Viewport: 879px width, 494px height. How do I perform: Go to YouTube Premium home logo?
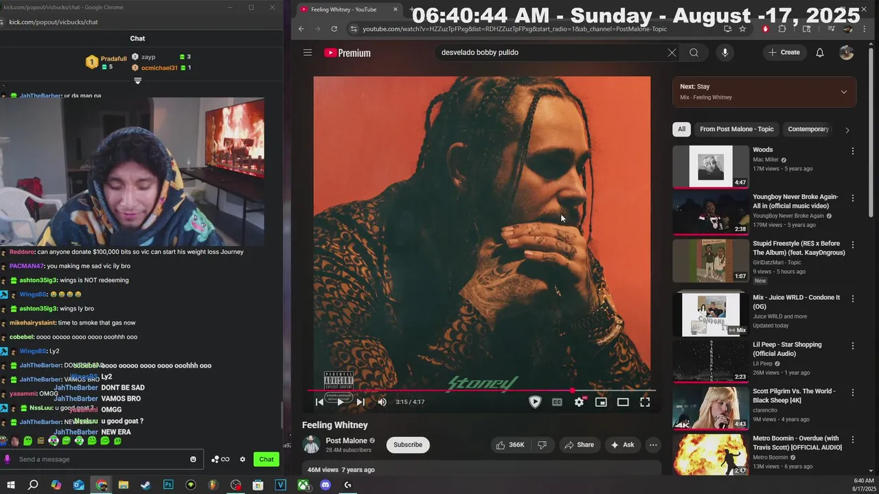point(347,53)
